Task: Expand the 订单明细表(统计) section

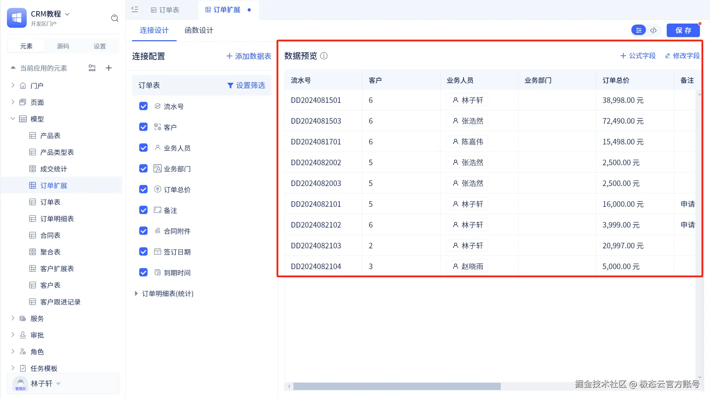Action: tap(136, 294)
